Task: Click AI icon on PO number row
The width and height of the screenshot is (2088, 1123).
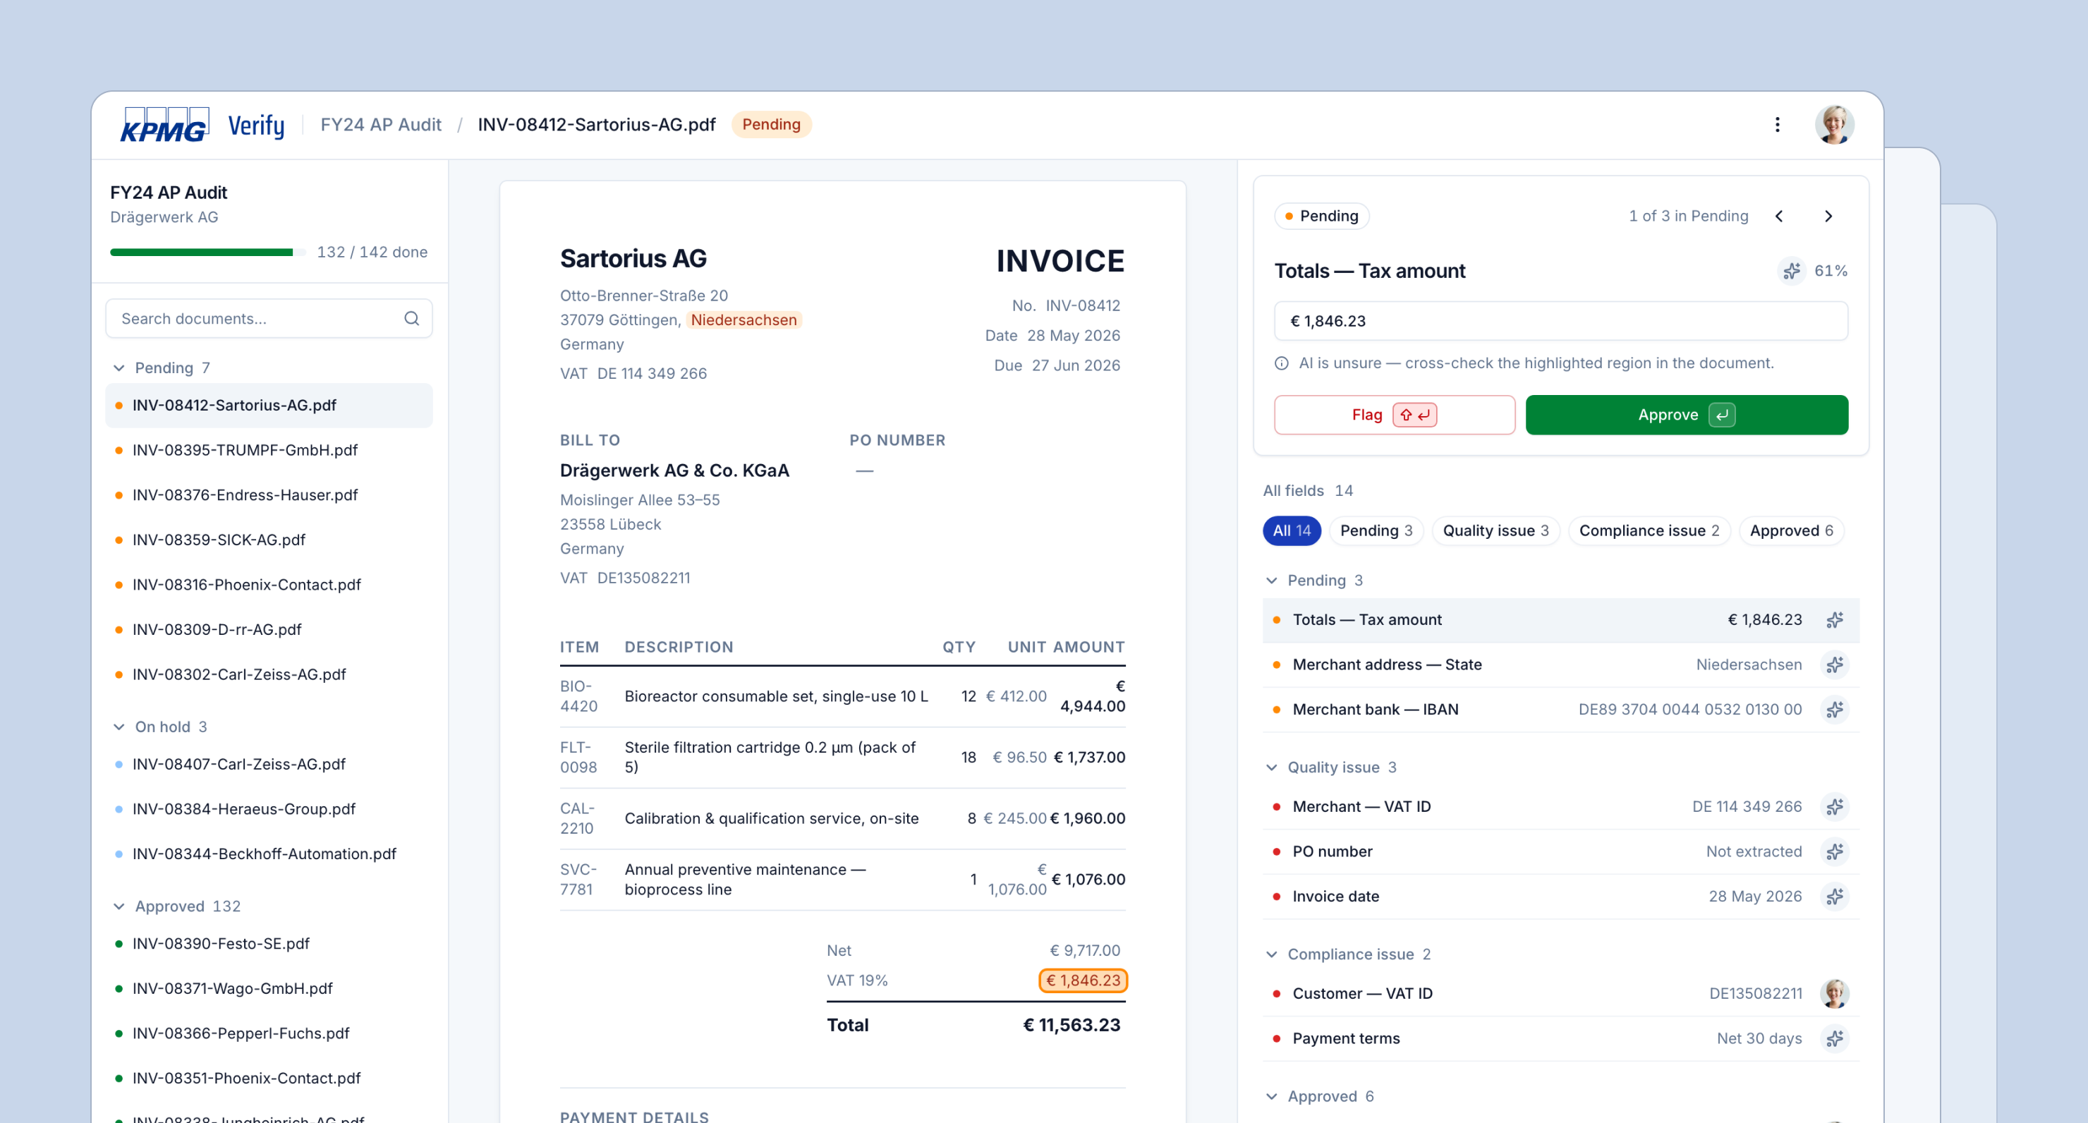Action: coord(1835,851)
